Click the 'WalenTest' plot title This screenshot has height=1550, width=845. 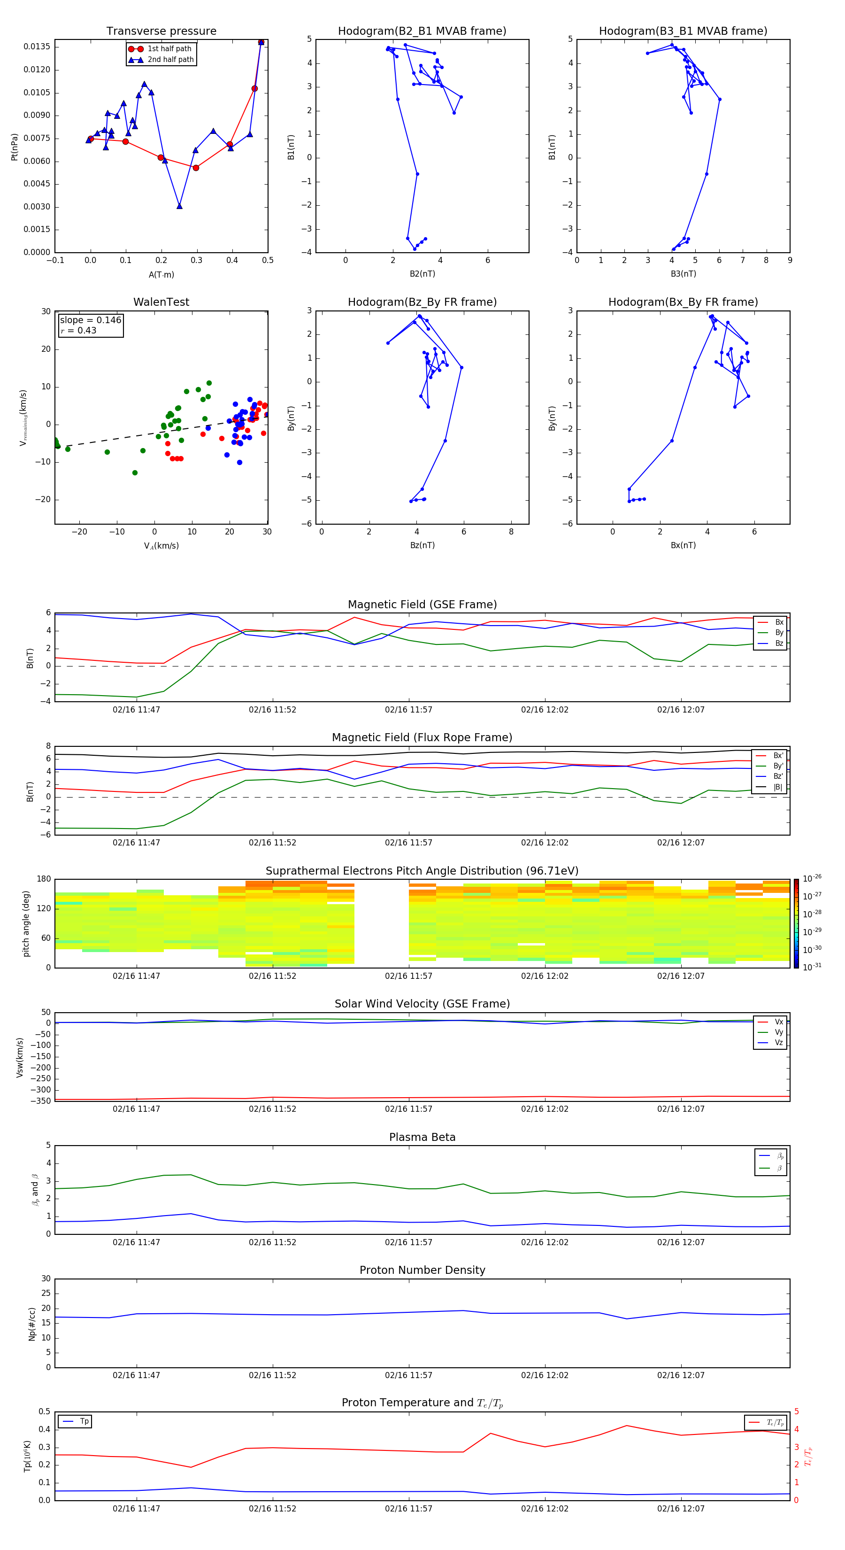(x=161, y=302)
